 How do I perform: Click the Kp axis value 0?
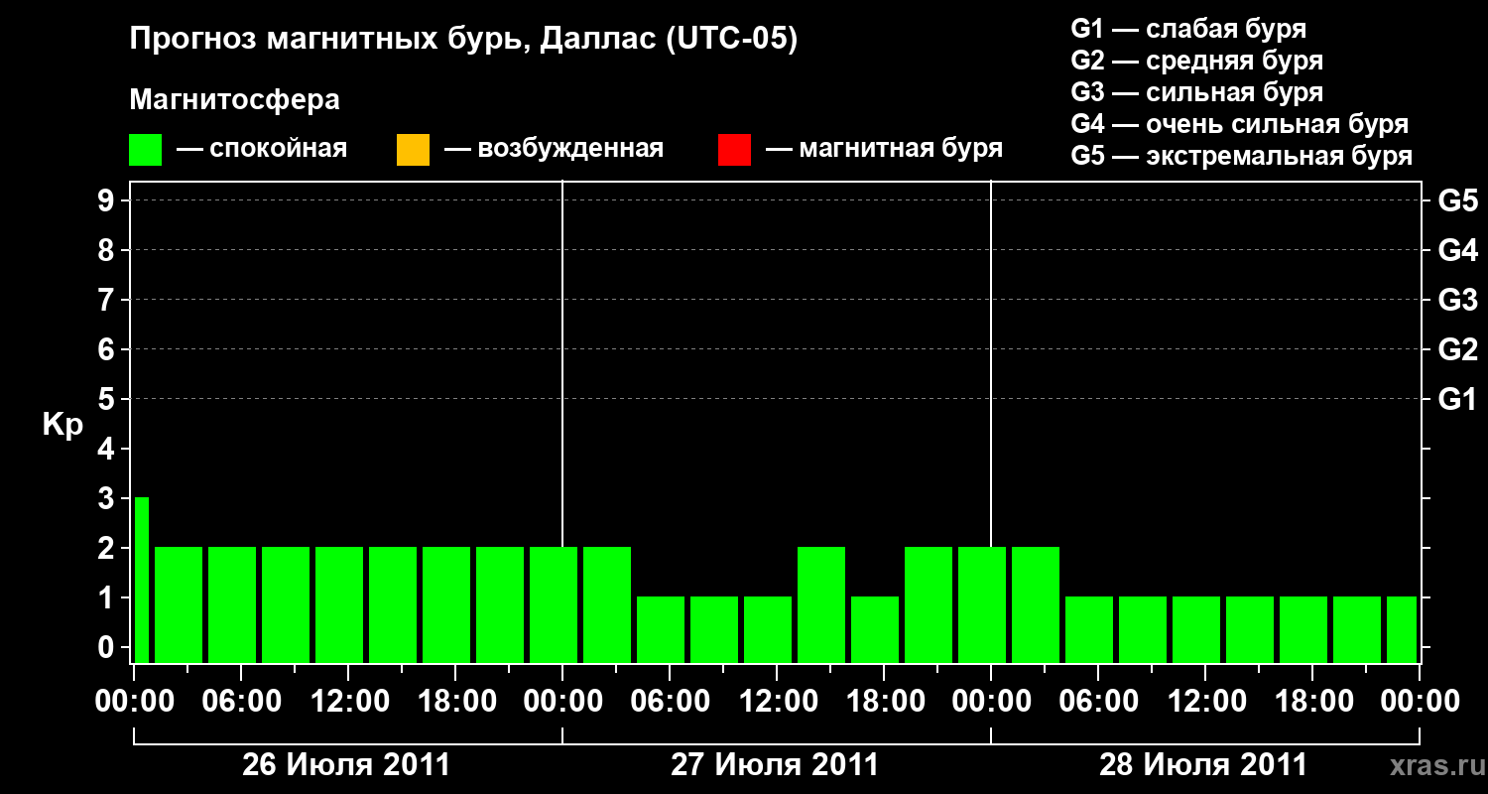click(x=107, y=647)
